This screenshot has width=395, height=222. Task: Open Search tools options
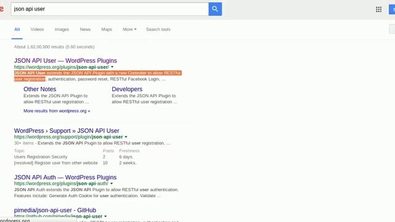click(x=158, y=30)
